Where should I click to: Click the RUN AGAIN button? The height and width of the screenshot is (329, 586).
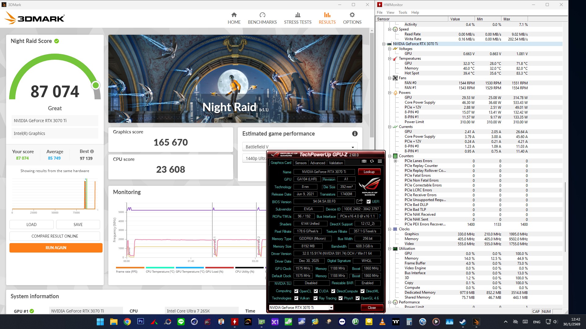56,248
